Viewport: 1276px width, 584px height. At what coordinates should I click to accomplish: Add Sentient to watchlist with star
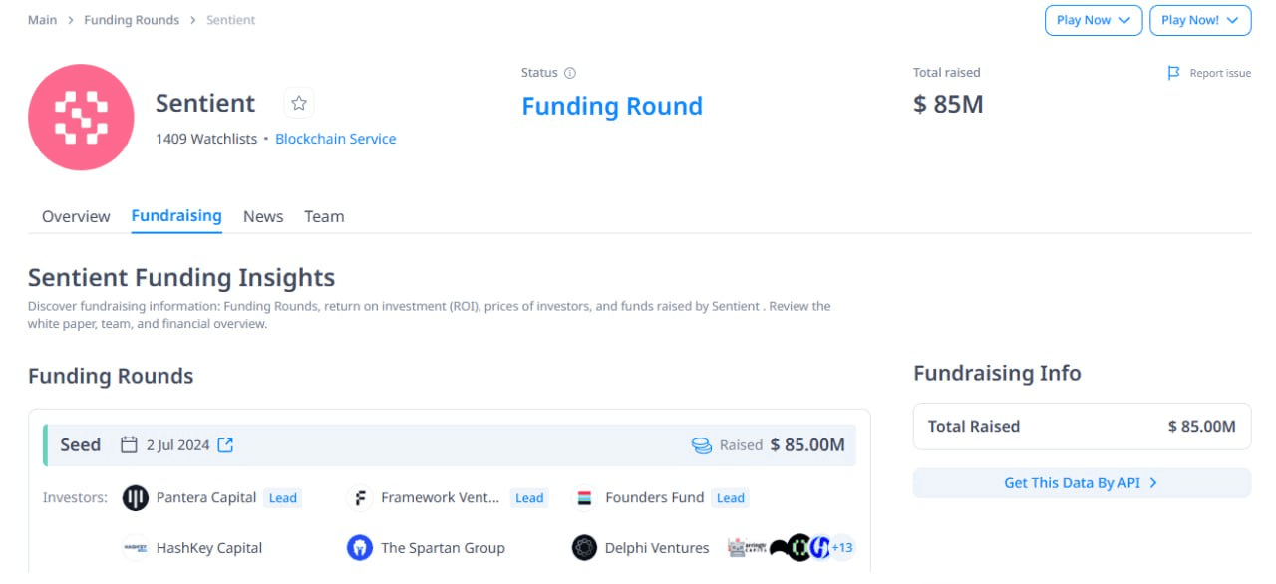(299, 103)
